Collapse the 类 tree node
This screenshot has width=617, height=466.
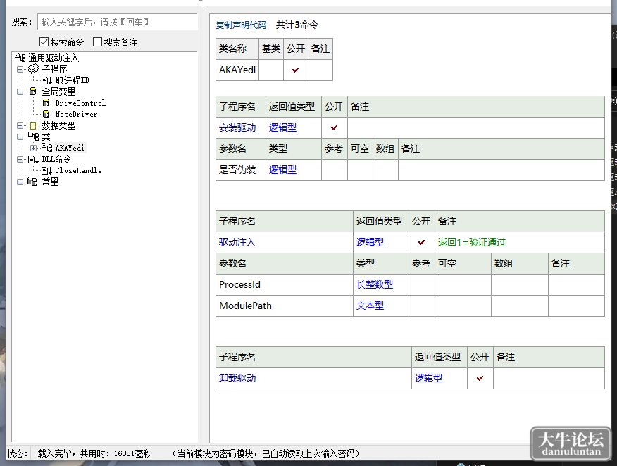click(20, 137)
